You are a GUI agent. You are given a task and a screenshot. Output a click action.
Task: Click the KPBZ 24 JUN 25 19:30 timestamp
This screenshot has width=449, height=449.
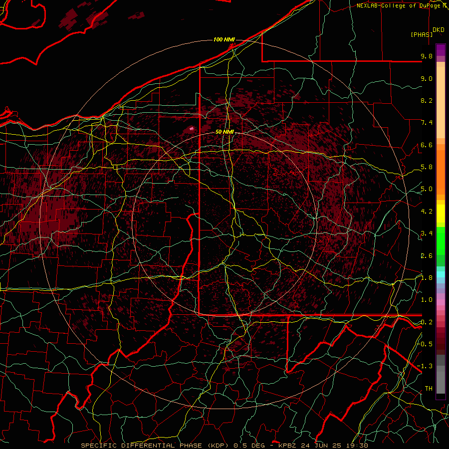coord(323,446)
